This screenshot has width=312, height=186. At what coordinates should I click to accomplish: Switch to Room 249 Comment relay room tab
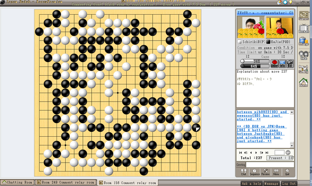tap(66, 182)
